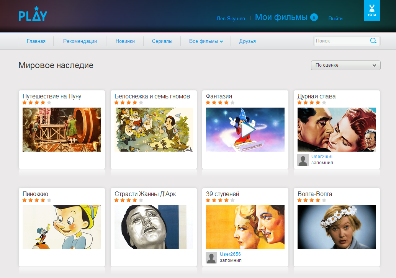
Task: Open Белоснежка и семь гномов poster
Action: click(x=154, y=129)
